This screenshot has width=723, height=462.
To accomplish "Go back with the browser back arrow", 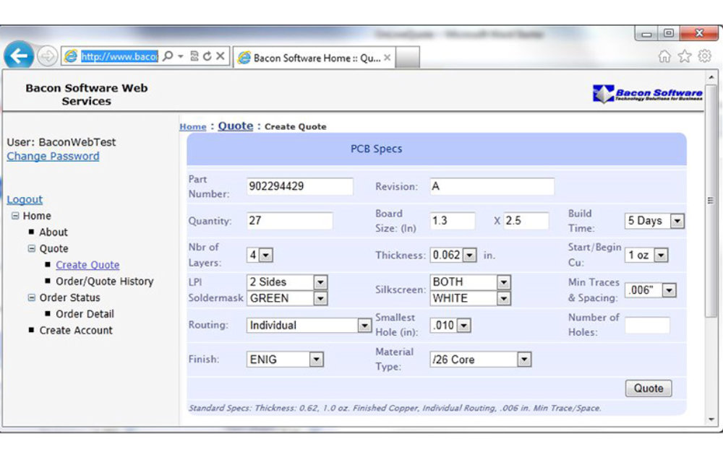I will (x=19, y=56).
